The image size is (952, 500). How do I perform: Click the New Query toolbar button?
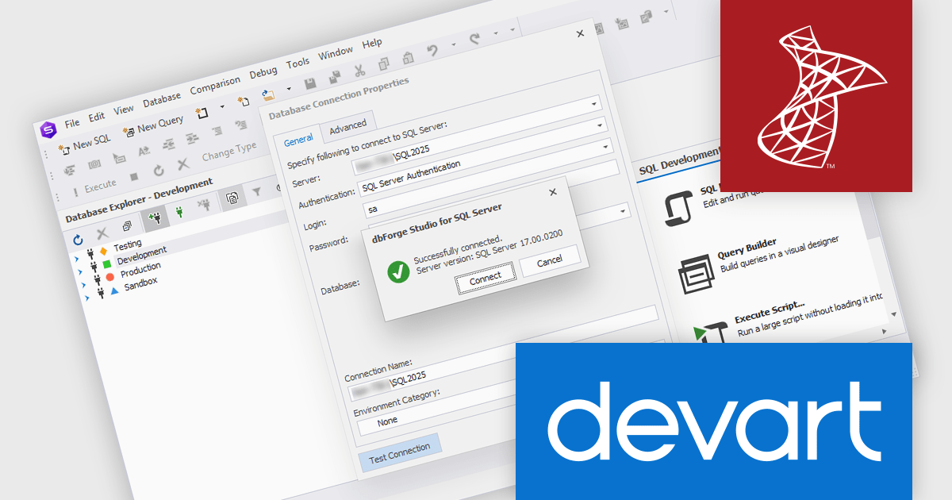(x=152, y=125)
